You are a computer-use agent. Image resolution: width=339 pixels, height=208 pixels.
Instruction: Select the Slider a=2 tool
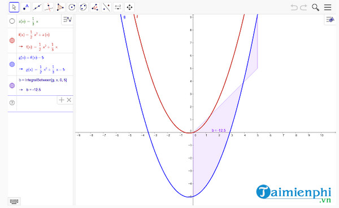pyautogui.click(x=118, y=7)
